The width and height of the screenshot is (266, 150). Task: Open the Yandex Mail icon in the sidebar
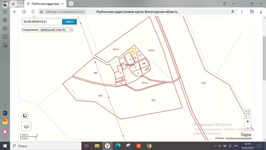(x=5, y=122)
